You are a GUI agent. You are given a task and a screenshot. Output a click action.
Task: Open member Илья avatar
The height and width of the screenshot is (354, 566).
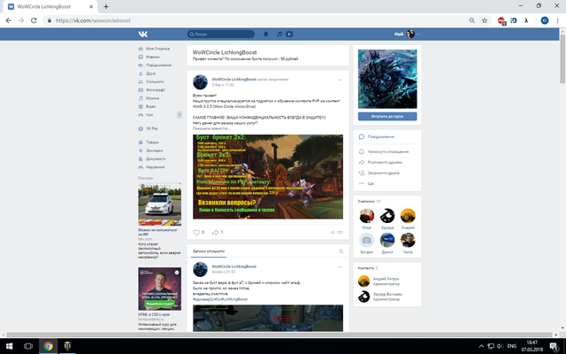tap(367, 216)
